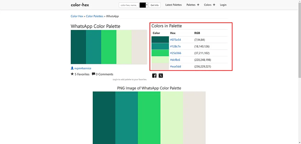
Task: Open hex link #128c7e
Action: pos(175,46)
